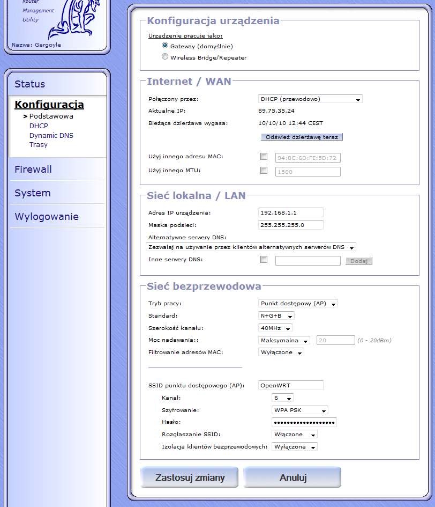Open the Filtrowanie adresów MAC dropdown
This screenshot has height=507, width=435.
pyautogui.click(x=281, y=352)
